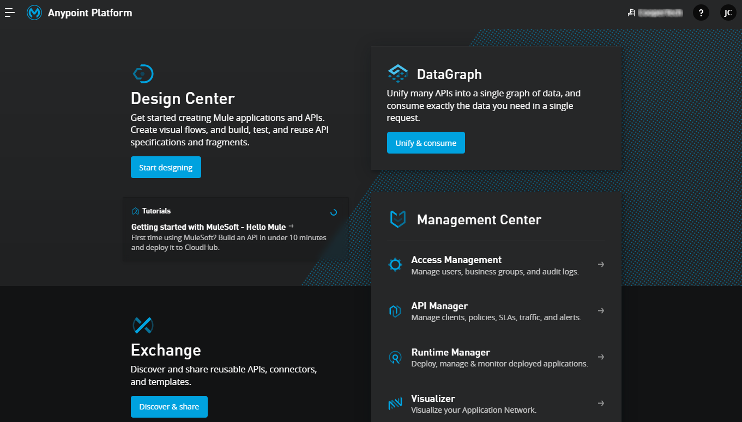742x422 pixels.
Task: Click the arrow next to Visualizer
Action: click(601, 403)
